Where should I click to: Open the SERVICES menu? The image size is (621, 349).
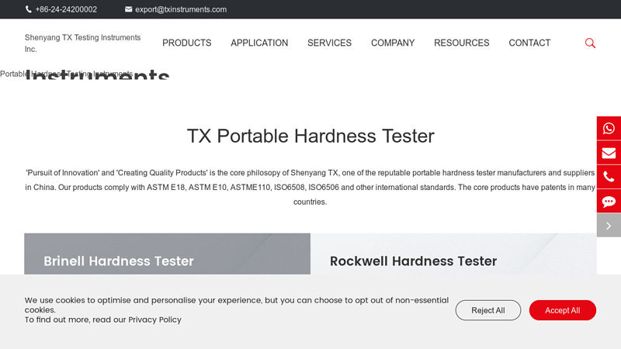click(329, 43)
